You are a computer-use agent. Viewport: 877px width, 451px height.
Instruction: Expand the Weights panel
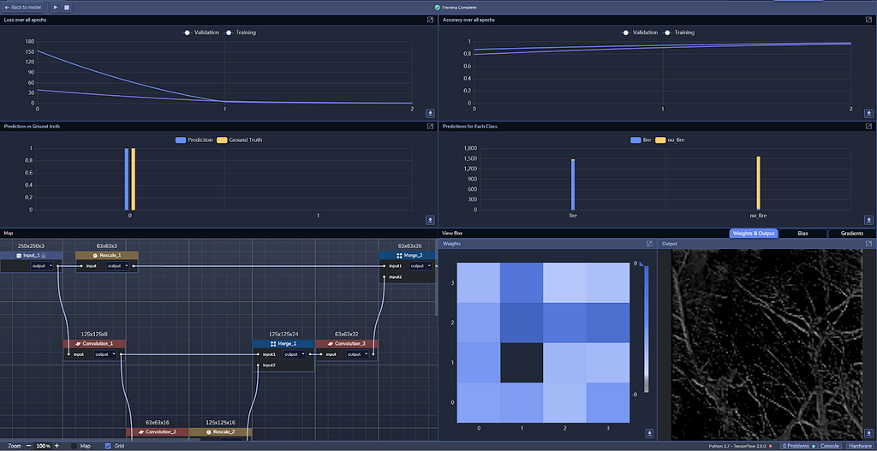pyautogui.click(x=649, y=244)
